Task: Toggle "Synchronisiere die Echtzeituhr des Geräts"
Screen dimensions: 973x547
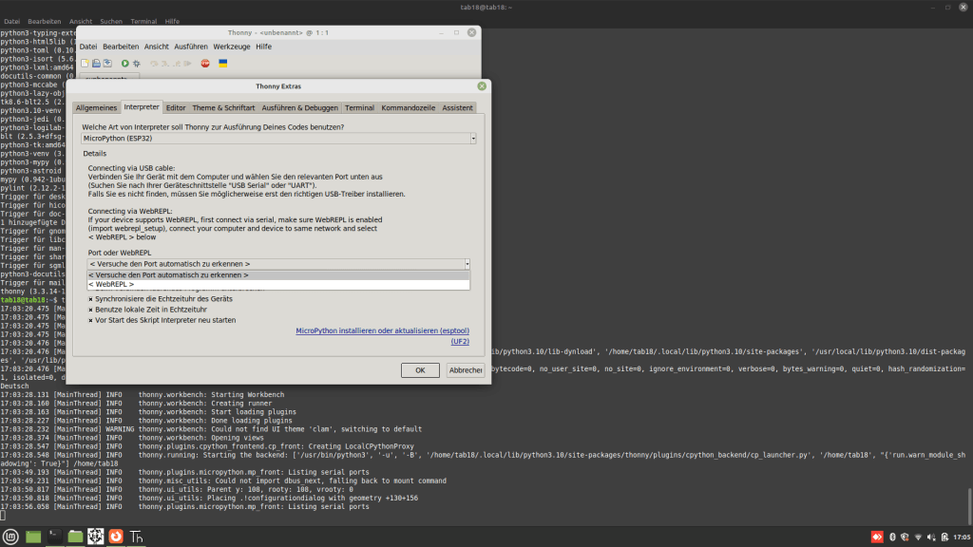Action: point(91,298)
